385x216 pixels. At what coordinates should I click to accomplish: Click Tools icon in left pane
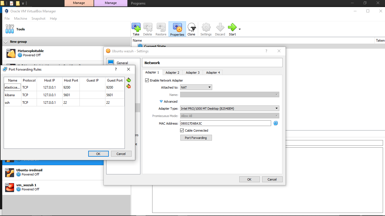(x=10, y=29)
